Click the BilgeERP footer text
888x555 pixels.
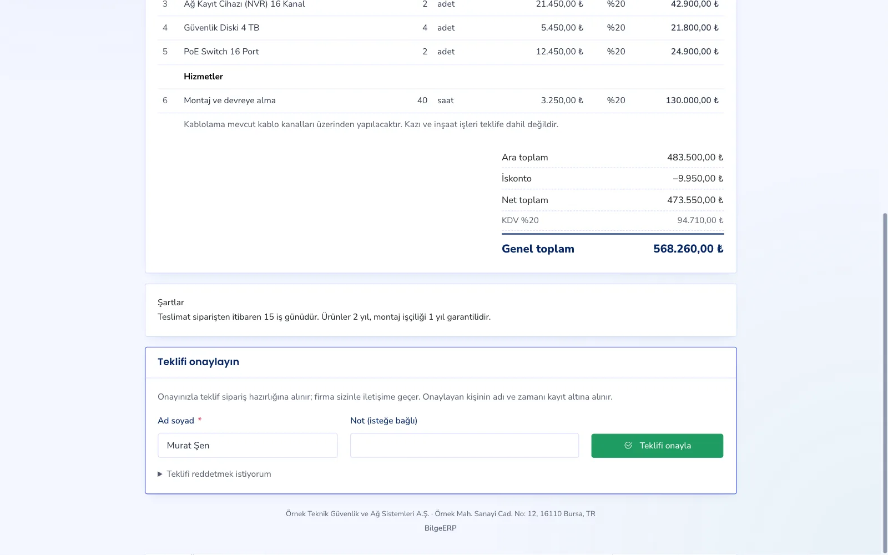point(441,528)
